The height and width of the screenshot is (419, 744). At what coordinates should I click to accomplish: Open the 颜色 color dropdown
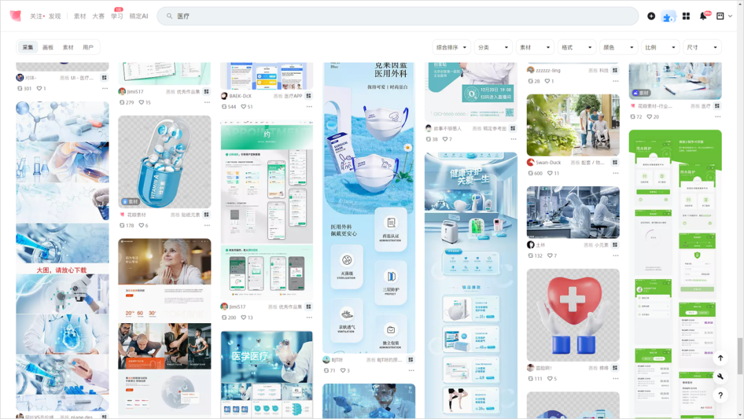618,48
